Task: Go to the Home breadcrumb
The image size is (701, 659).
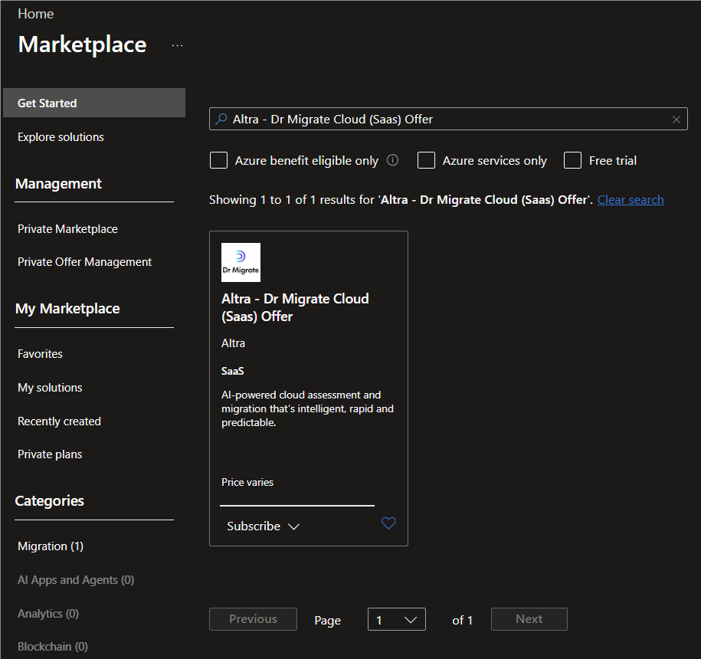Action: pos(36,14)
